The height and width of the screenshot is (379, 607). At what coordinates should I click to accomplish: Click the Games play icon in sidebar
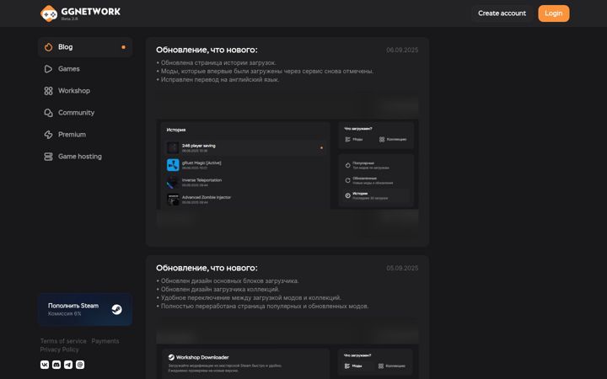coord(48,69)
